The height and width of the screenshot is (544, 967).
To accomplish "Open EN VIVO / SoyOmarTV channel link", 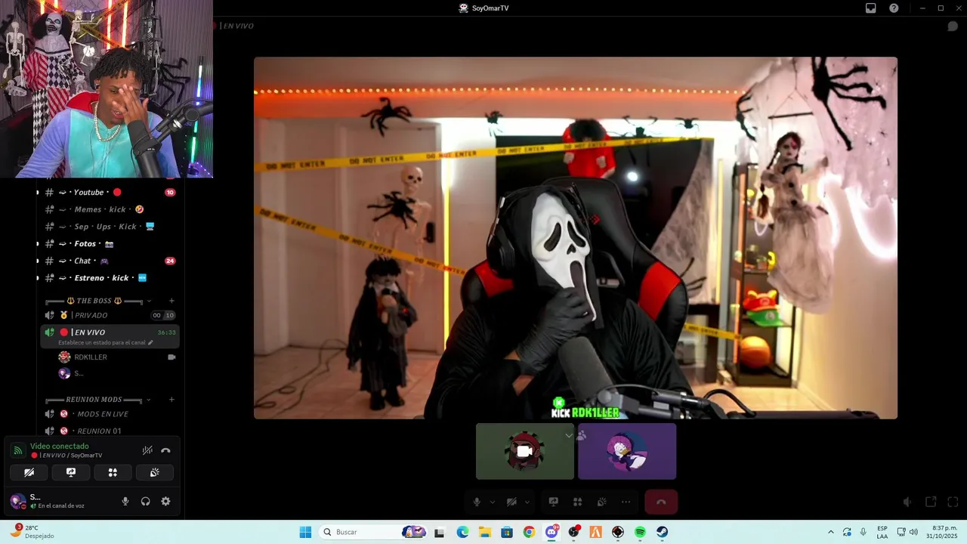I will (66, 456).
